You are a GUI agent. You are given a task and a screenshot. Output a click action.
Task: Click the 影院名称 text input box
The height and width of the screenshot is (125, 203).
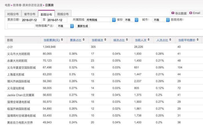click(x=21, y=26)
